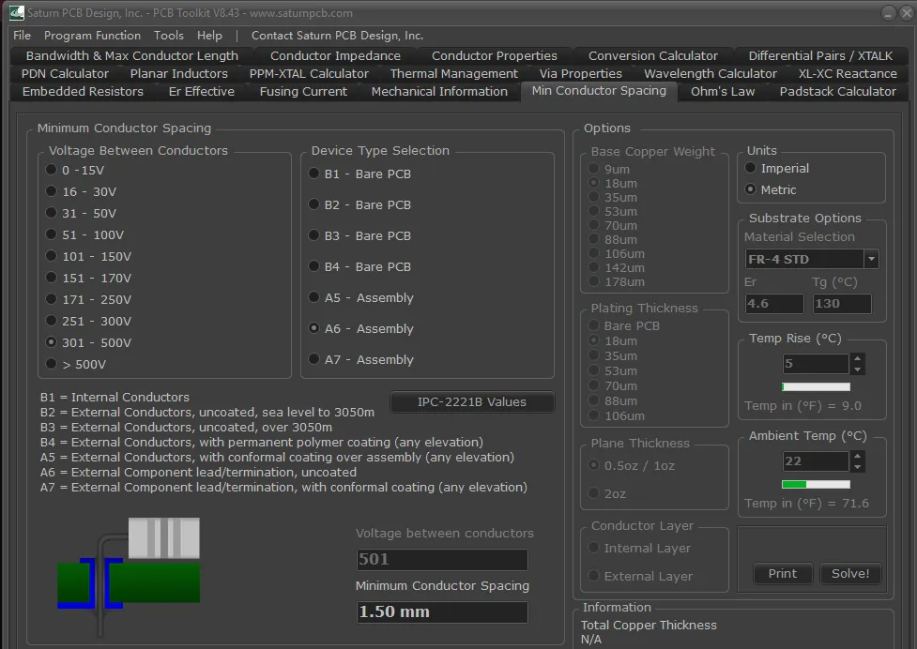Adjust the Ambient Temp slider bar
917x649 pixels.
coord(816,484)
